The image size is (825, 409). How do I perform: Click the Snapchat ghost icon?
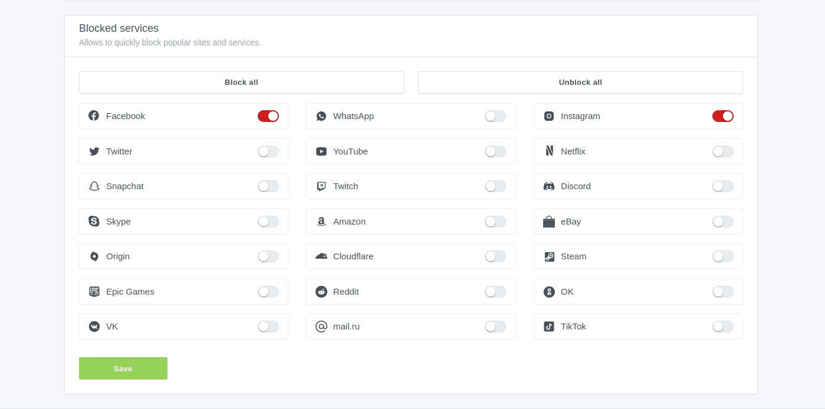click(x=94, y=186)
